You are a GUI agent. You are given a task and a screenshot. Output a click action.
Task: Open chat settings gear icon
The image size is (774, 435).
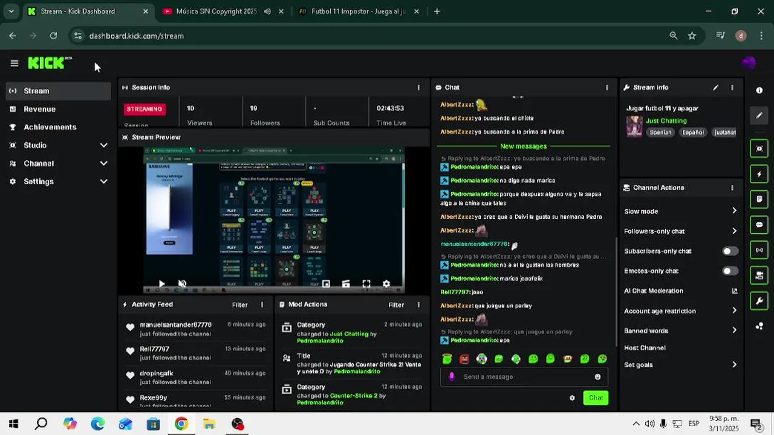(x=572, y=398)
